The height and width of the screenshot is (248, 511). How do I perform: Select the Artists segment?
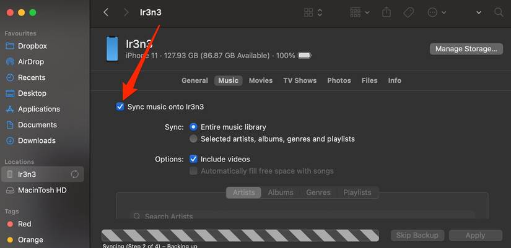[x=244, y=192]
